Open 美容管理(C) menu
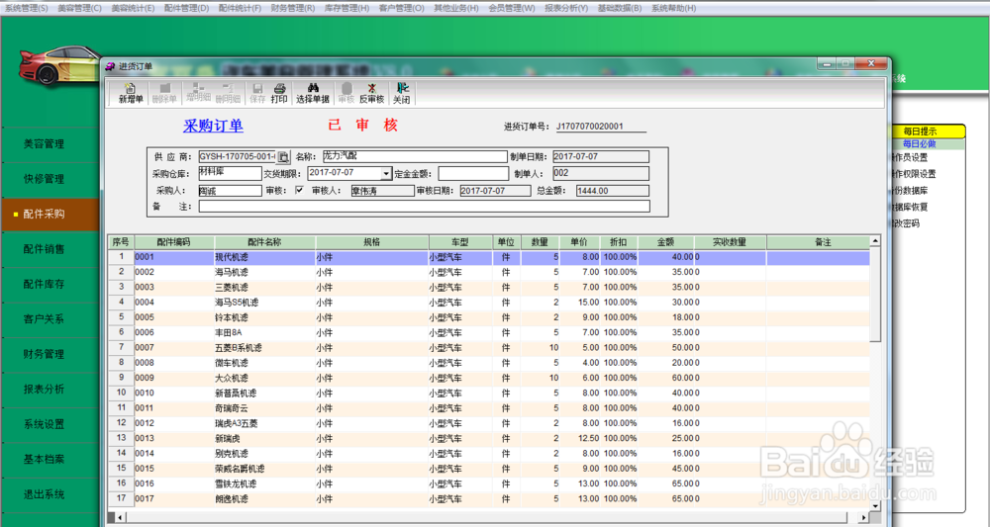This screenshot has width=990, height=527. (x=79, y=8)
